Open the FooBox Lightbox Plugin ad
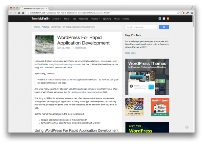Image resolution: width=203 pixels, height=144 pixels. coord(134,107)
